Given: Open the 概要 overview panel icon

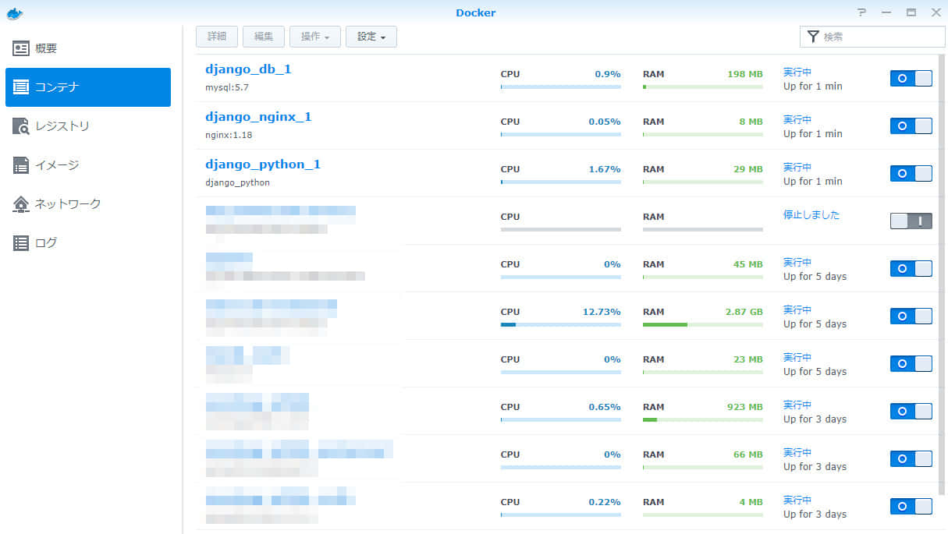Looking at the screenshot, I should [x=23, y=48].
